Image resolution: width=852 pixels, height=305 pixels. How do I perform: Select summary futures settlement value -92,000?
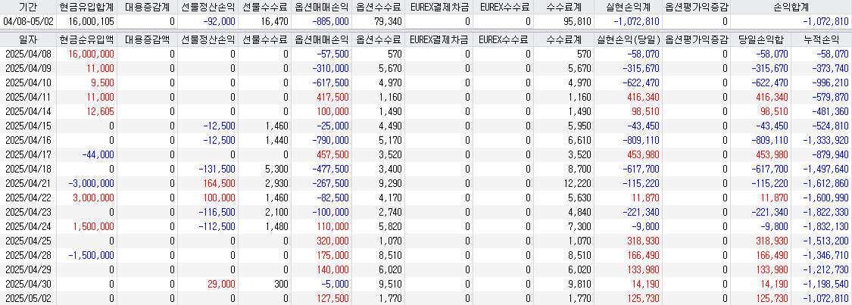pos(208,22)
